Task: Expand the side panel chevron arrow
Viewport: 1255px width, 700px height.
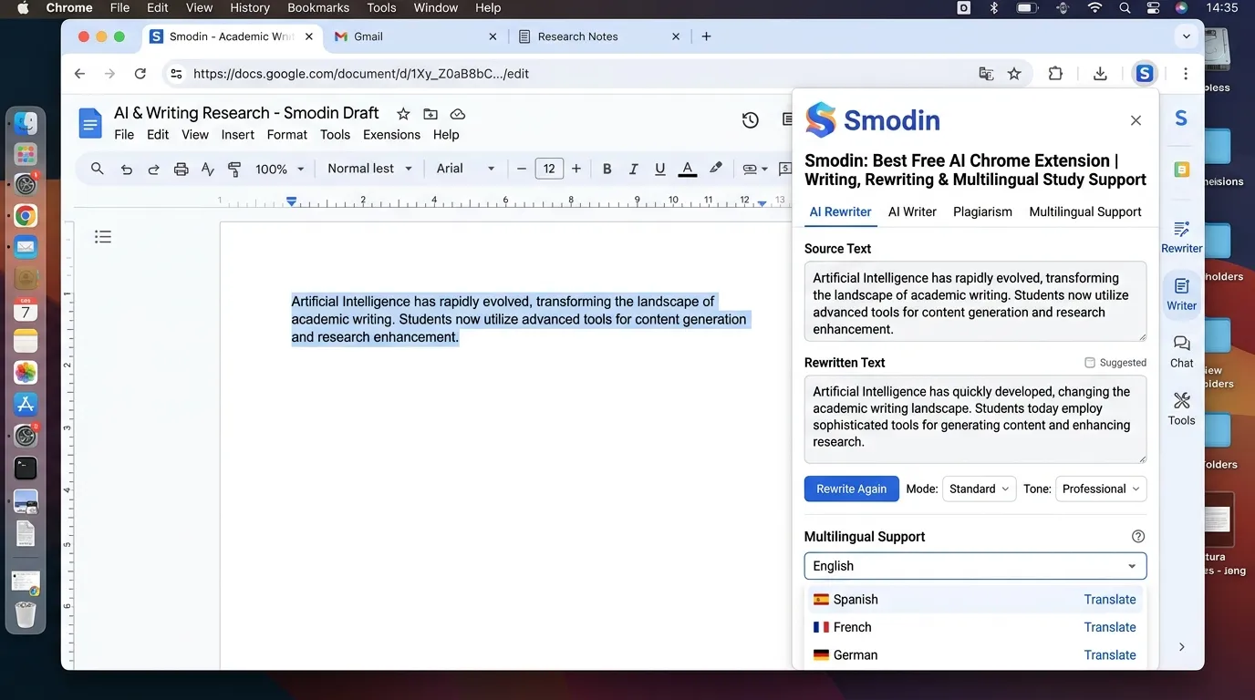Action: (1182, 646)
